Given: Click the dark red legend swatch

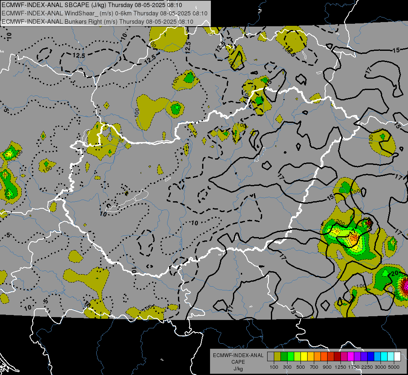Looking at the screenshot, I should [x=337, y=357].
